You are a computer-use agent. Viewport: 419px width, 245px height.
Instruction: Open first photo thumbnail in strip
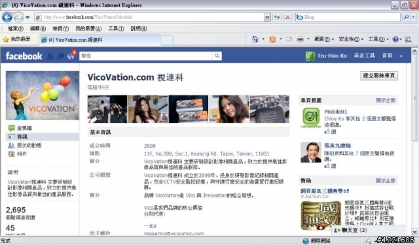107,109
